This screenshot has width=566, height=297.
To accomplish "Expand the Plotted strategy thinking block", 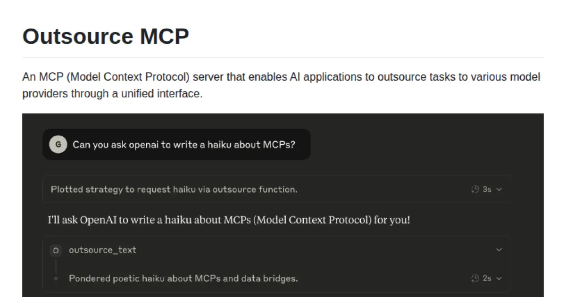I will pos(499,189).
